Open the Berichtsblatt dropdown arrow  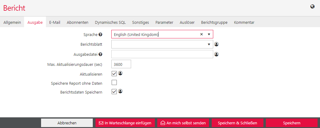coord(209,44)
